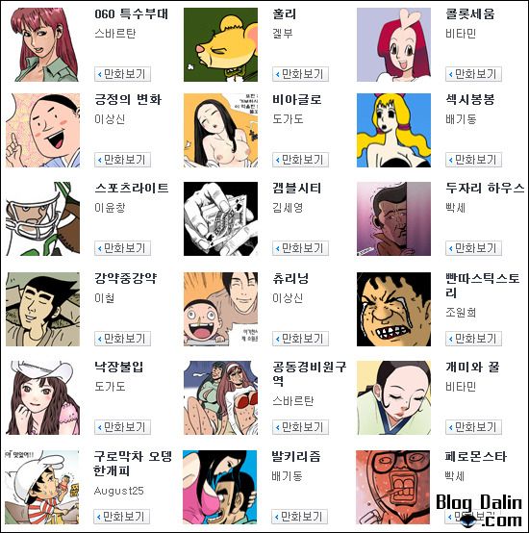
Task: Click the 츄리닝 title link
Action: (290, 278)
